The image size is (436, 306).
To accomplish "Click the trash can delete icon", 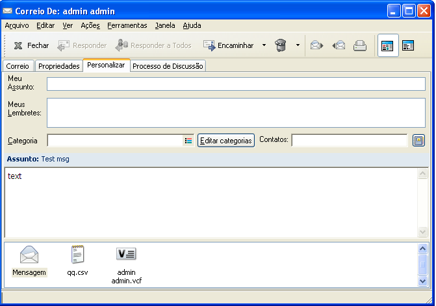I will tap(280, 45).
